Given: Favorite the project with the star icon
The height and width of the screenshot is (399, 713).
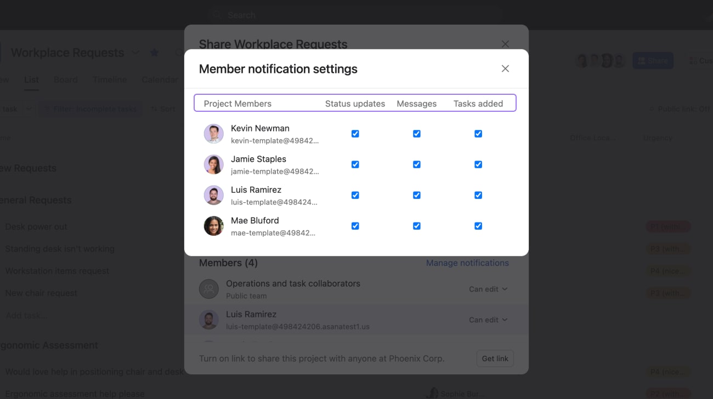Looking at the screenshot, I should pyautogui.click(x=155, y=53).
